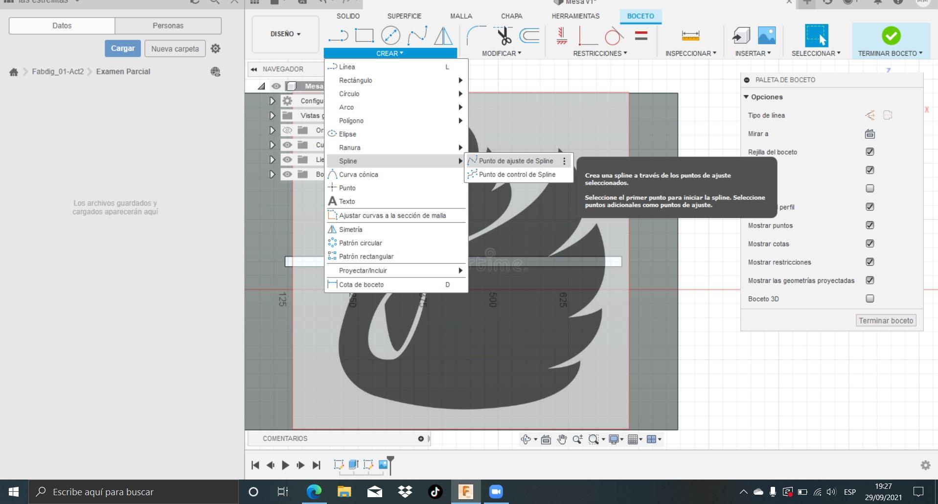Toggle Mostrar restricciones checkbox
The width and height of the screenshot is (938, 504).
[869, 262]
